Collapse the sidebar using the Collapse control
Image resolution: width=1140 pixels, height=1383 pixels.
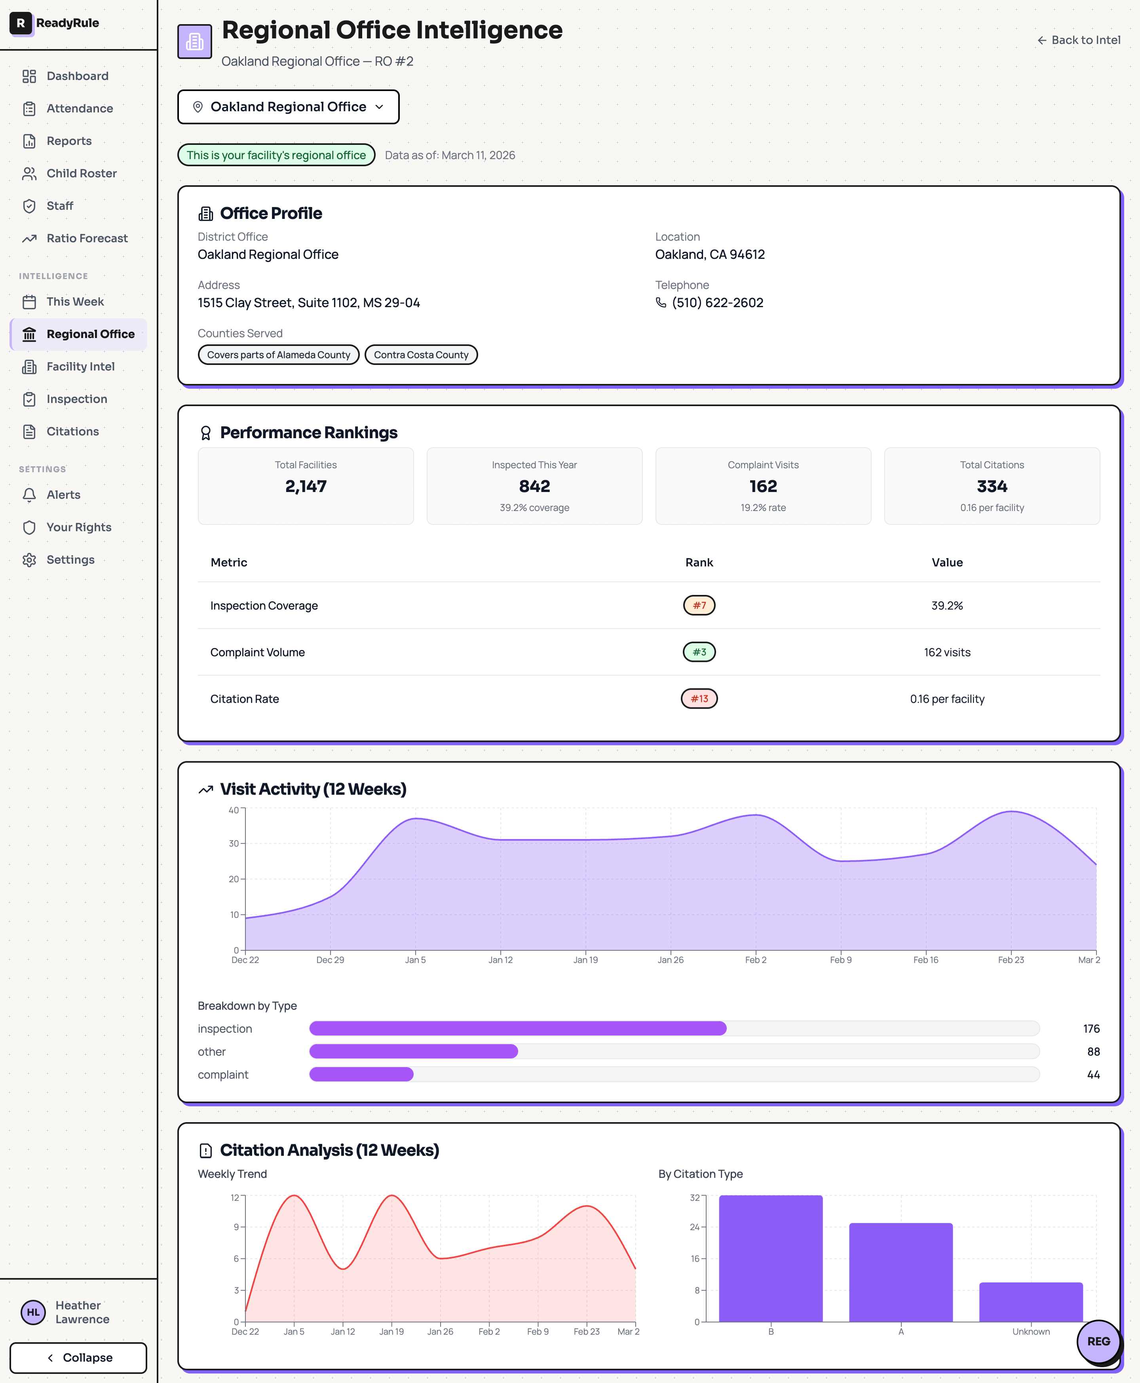(x=78, y=1357)
